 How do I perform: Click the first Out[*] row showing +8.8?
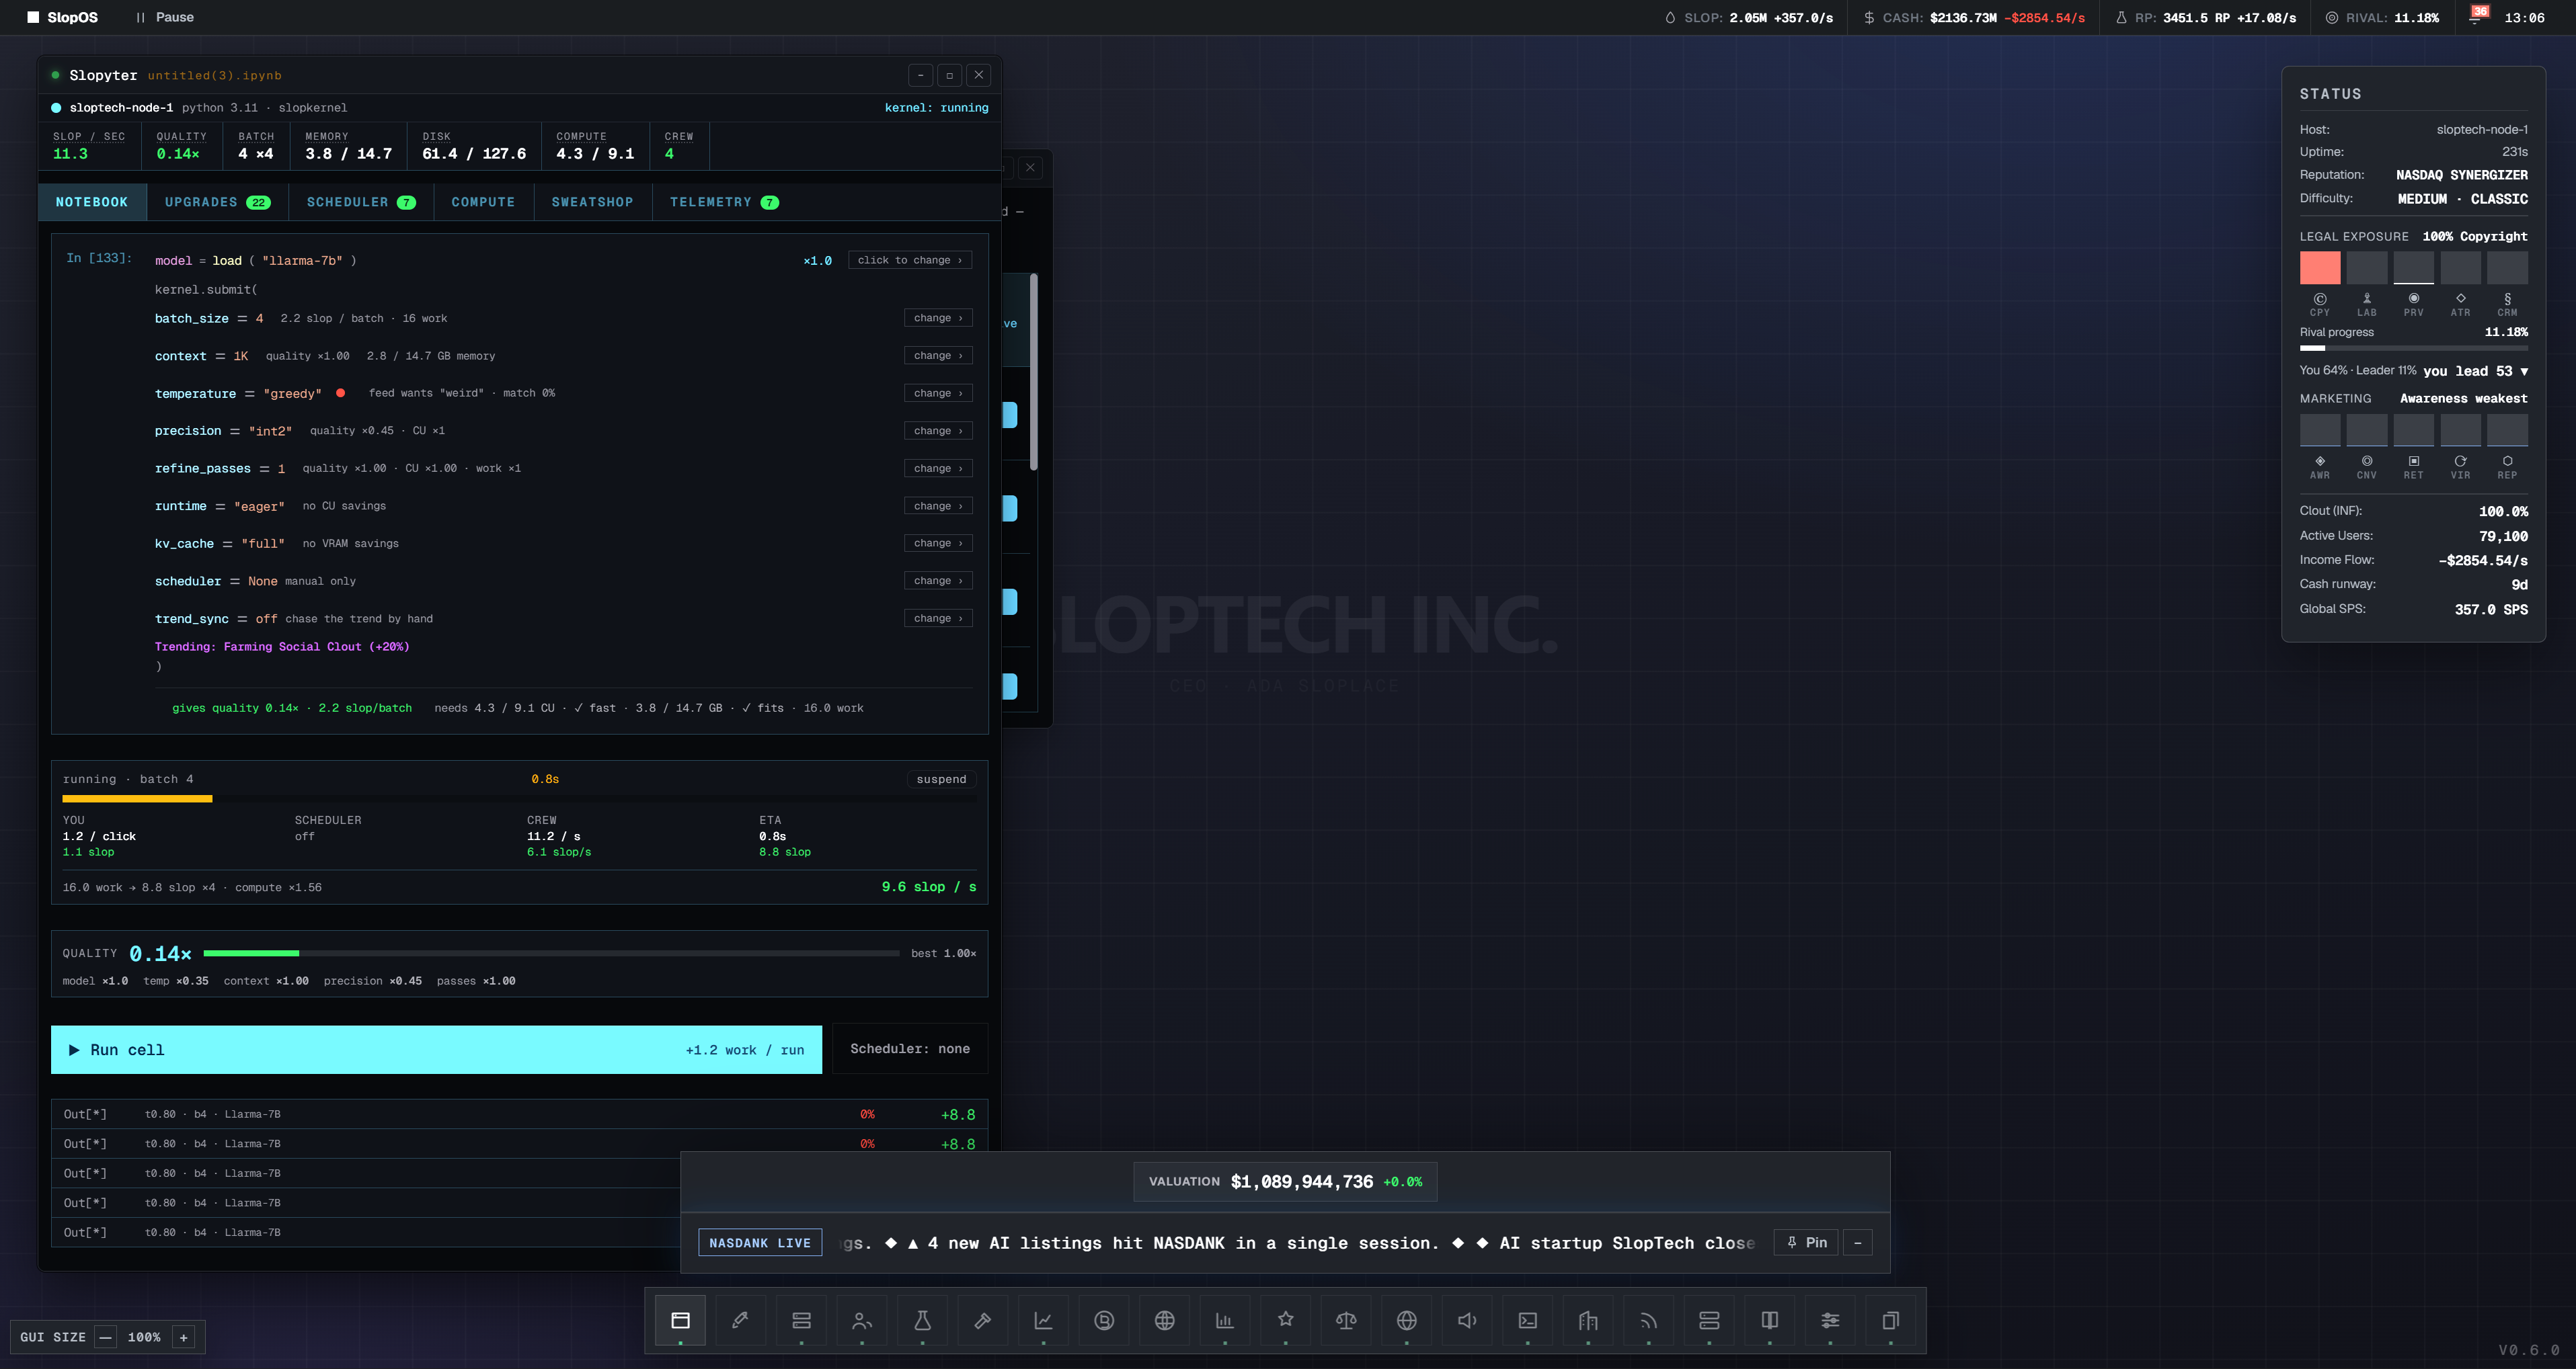pos(519,1114)
